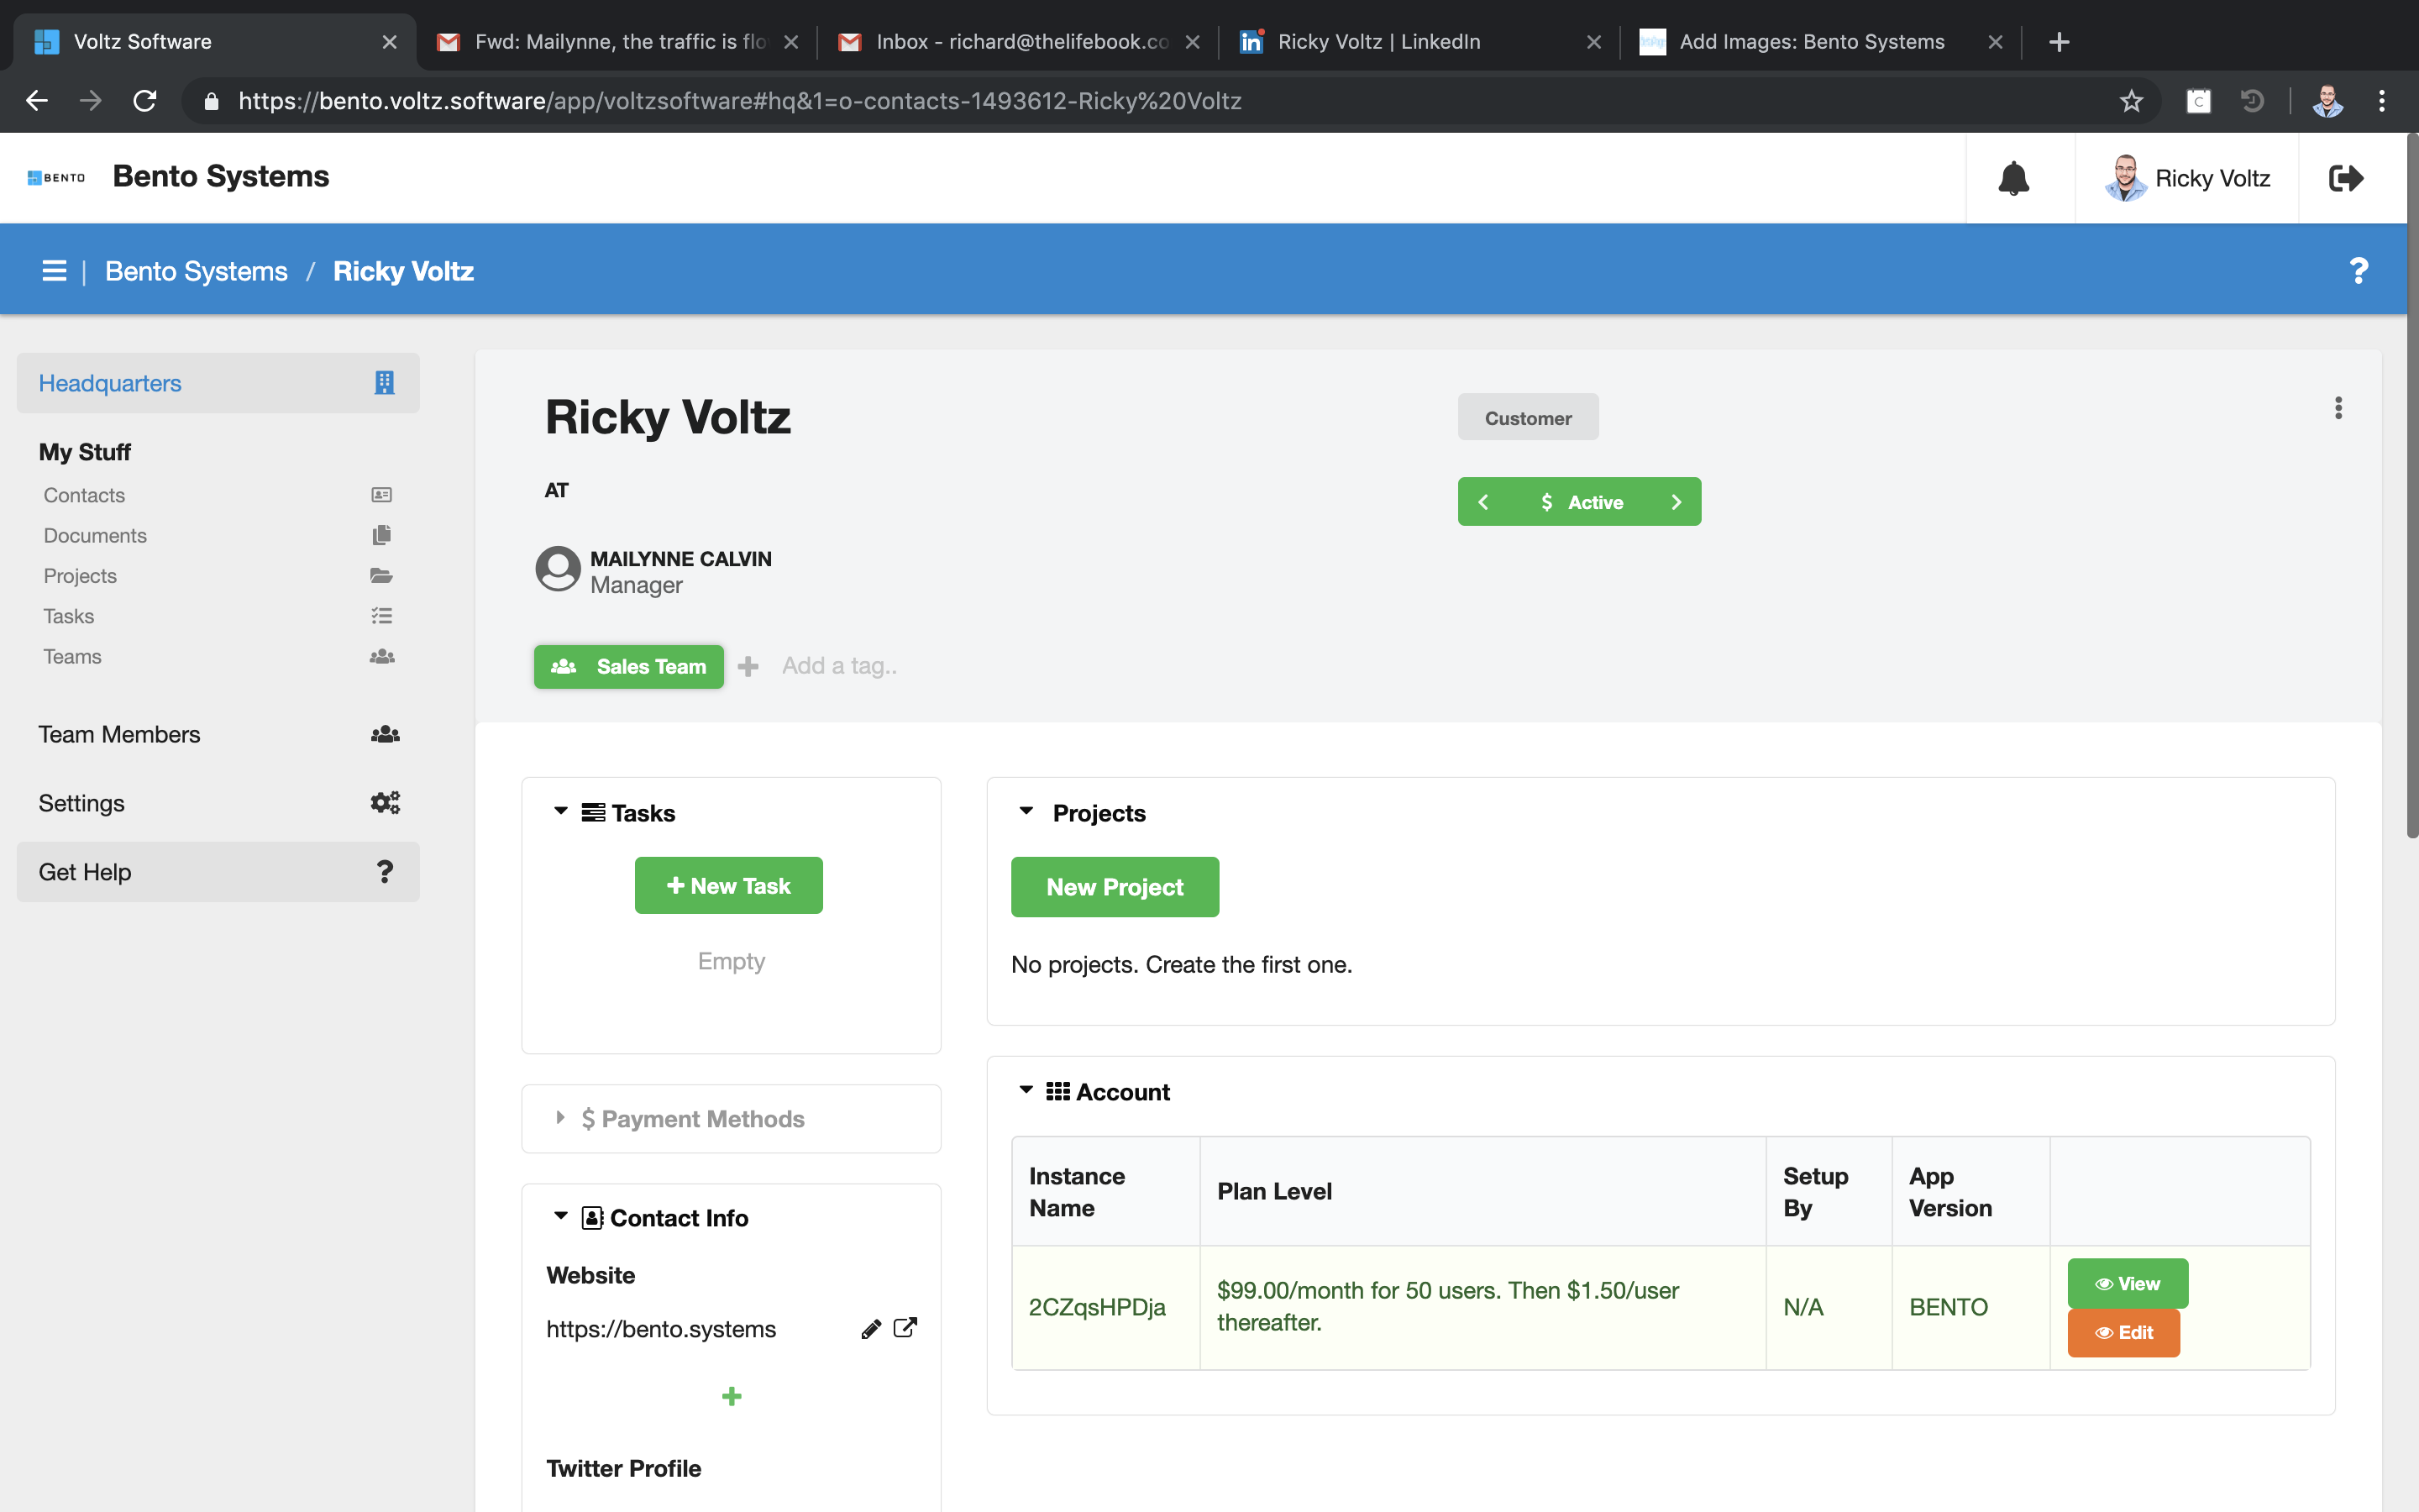
Task: Click the New Project button
Action: click(x=1115, y=887)
